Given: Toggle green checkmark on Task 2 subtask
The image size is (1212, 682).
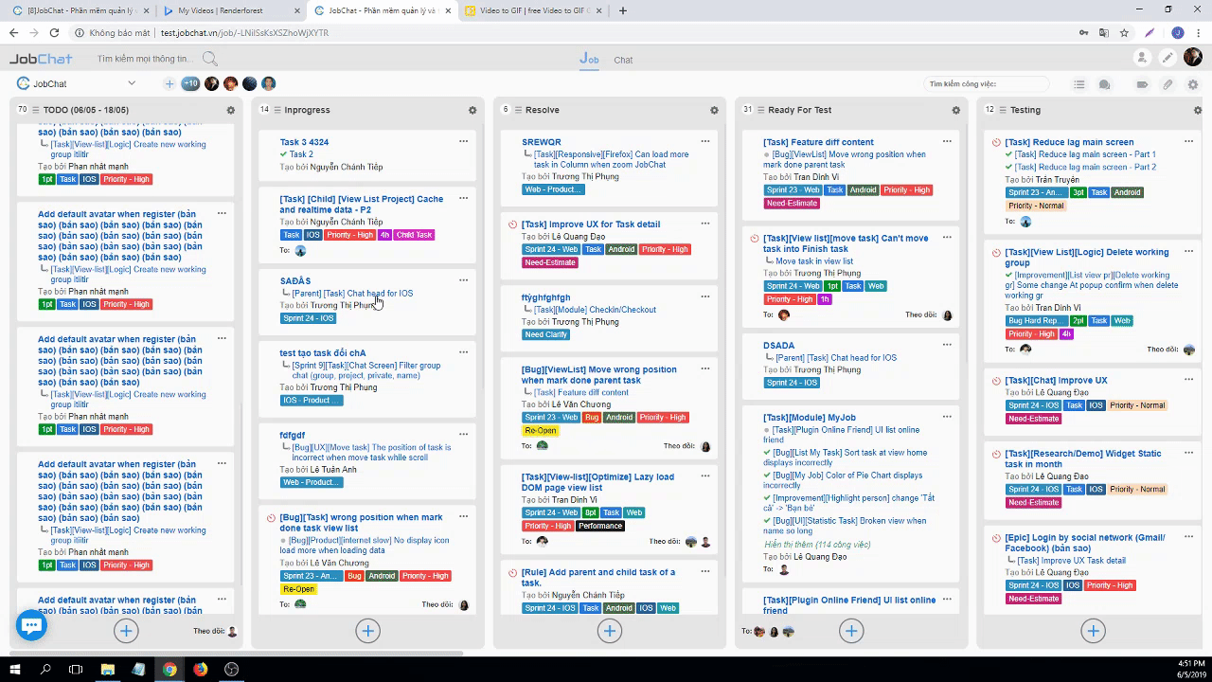Looking at the screenshot, I should (x=283, y=154).
